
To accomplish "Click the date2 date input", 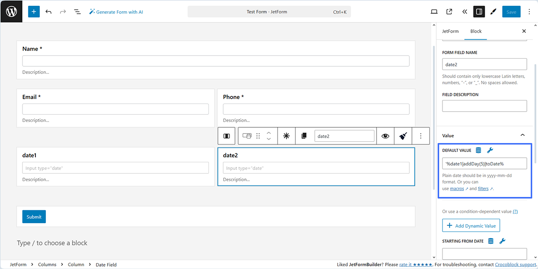I will [316, 168].
